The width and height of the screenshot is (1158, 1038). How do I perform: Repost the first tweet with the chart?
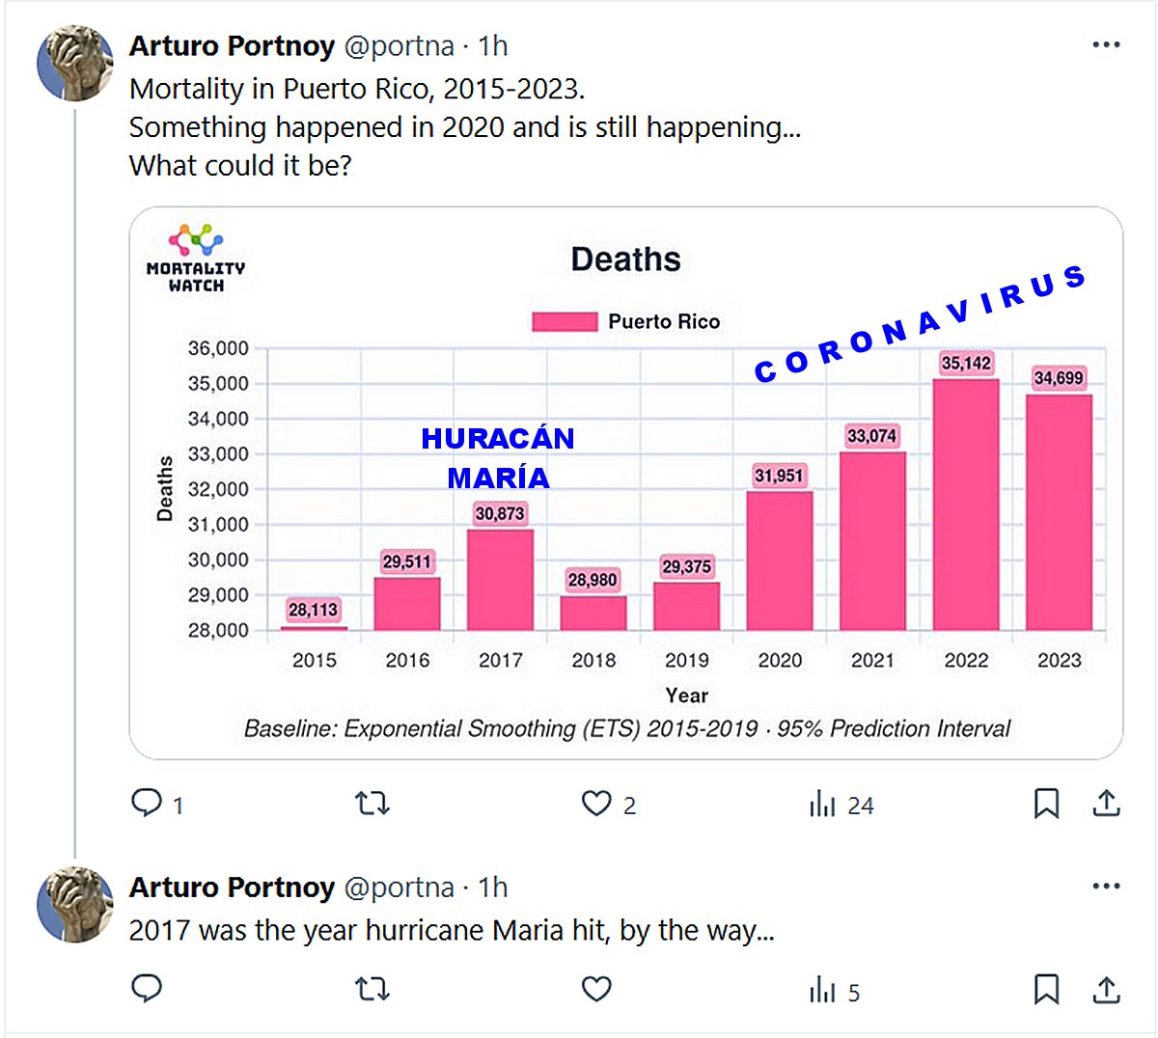[x=372, y=803]
